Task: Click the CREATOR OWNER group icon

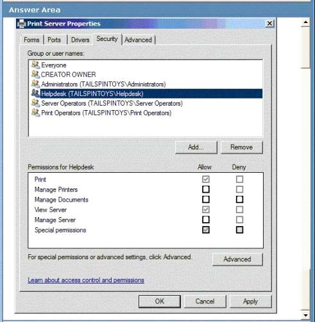Action: pos(35,74)
